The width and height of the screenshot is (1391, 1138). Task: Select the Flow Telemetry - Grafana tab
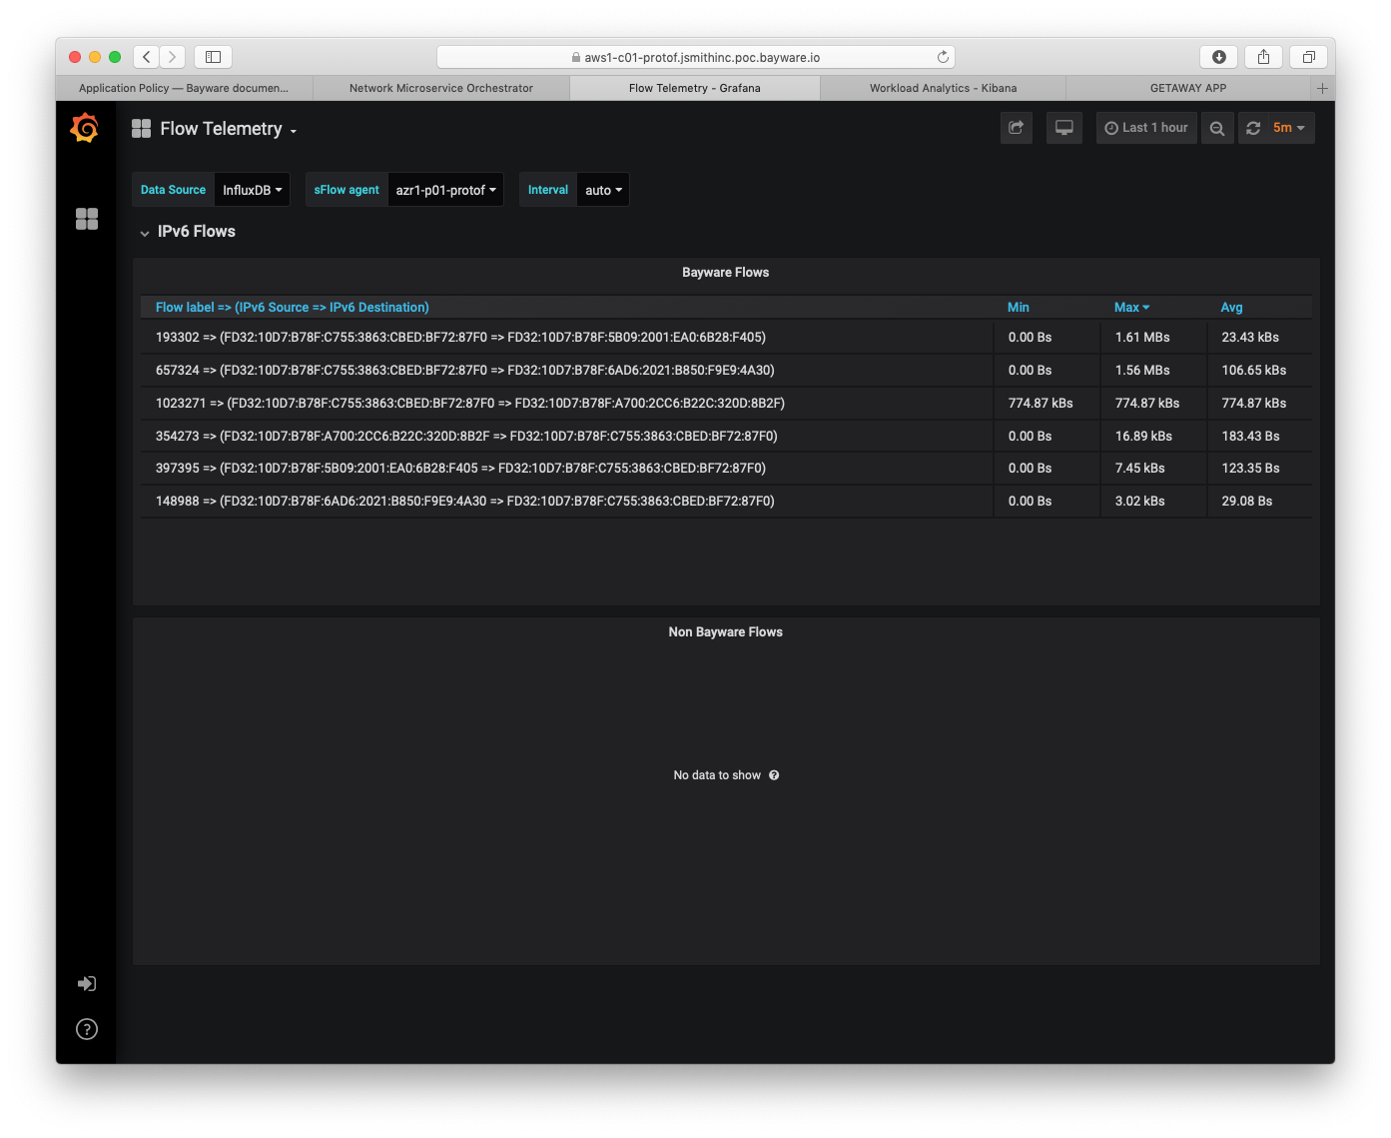(x=695, y=88)
